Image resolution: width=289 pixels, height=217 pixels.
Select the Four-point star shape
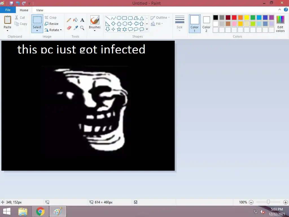[x=113, y=29]
